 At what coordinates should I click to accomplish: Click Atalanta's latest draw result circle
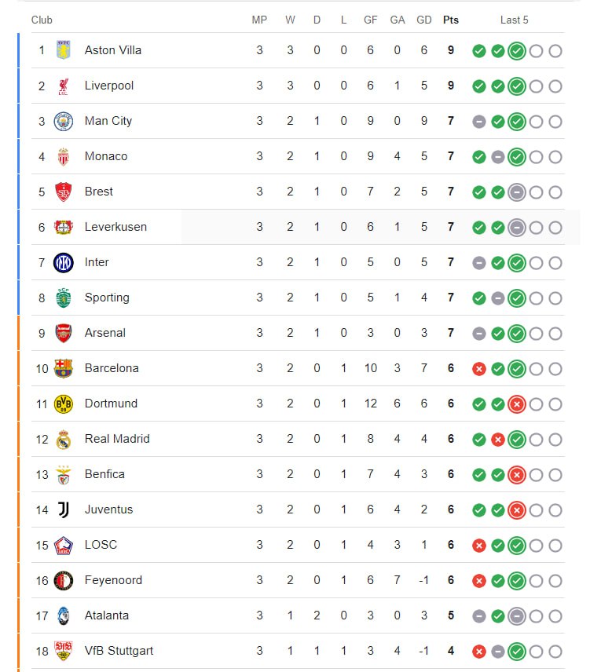[517, 616]
